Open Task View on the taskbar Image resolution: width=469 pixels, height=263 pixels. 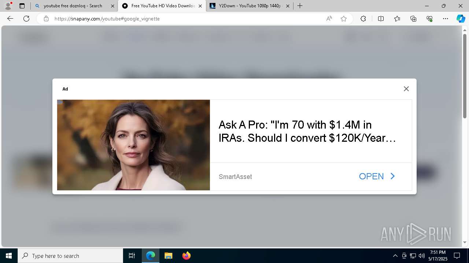click(132, 256)
